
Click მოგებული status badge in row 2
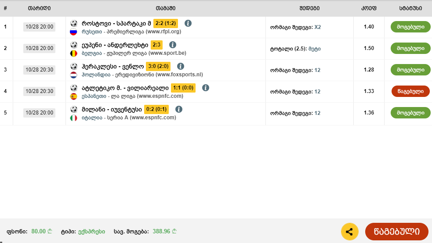click(x=410, y=48)
